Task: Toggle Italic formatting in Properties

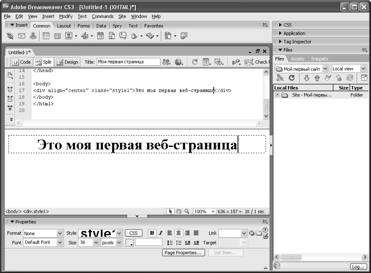Action: coord(160,233)
